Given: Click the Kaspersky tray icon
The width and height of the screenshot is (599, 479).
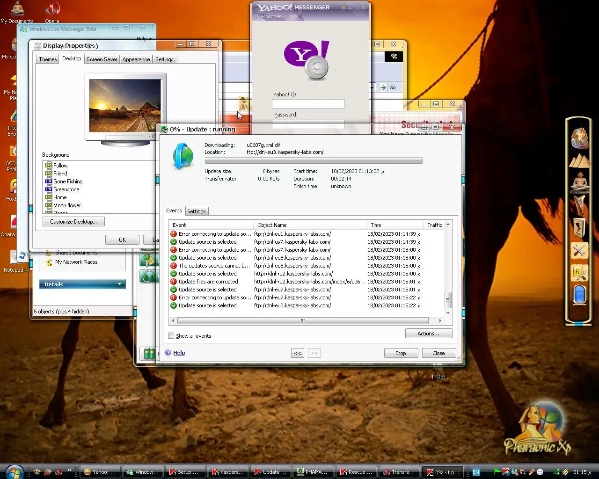Looking at the screenshot, I should [x=506, y=472].
